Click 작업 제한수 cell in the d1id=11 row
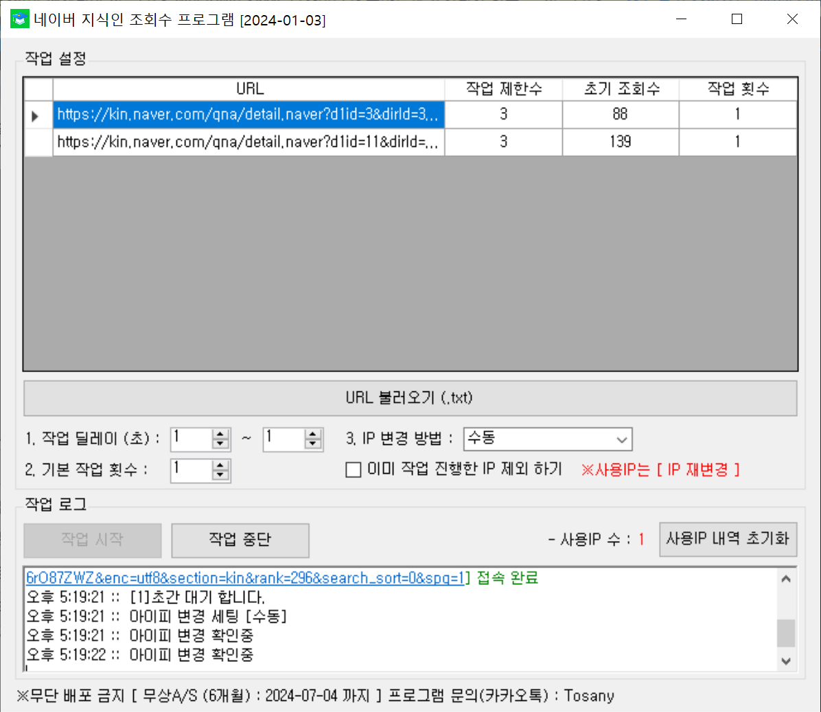This screenshot has height=712, width=821. [504, 142]
